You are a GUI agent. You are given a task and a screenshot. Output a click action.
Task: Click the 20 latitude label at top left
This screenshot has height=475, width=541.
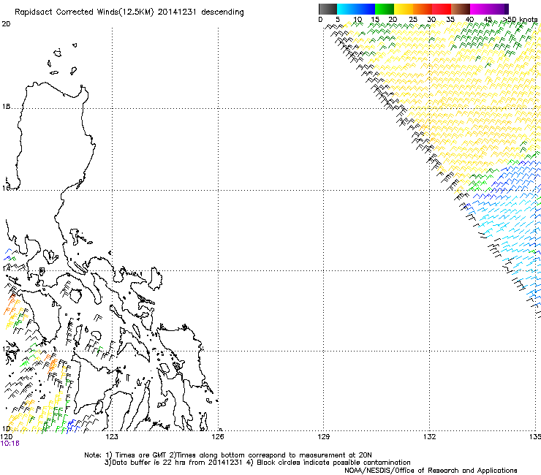coord(6,24)
